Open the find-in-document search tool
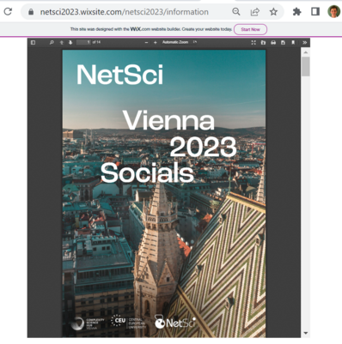Viewport: 342px width, 344px height. (52, 42)
